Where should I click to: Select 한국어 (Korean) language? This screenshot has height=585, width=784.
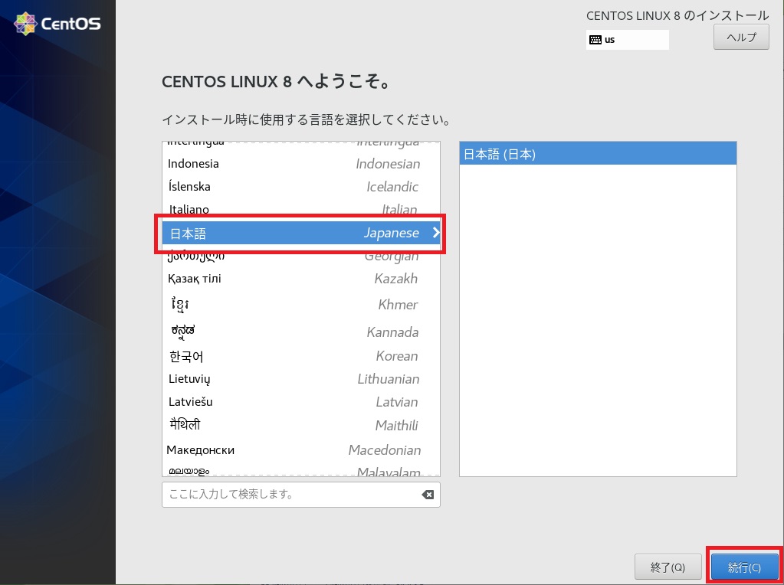click(301, 356)
